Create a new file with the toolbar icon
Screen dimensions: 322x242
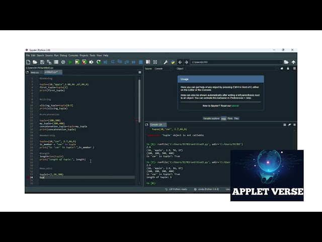tap(28, 62)
